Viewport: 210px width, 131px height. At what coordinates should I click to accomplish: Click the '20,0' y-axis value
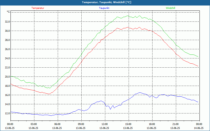(x=8, y=77)
